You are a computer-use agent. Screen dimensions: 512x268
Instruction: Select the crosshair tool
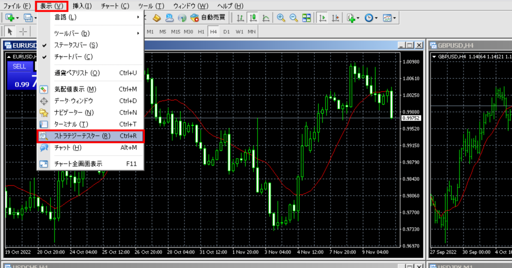pos(23,31)
